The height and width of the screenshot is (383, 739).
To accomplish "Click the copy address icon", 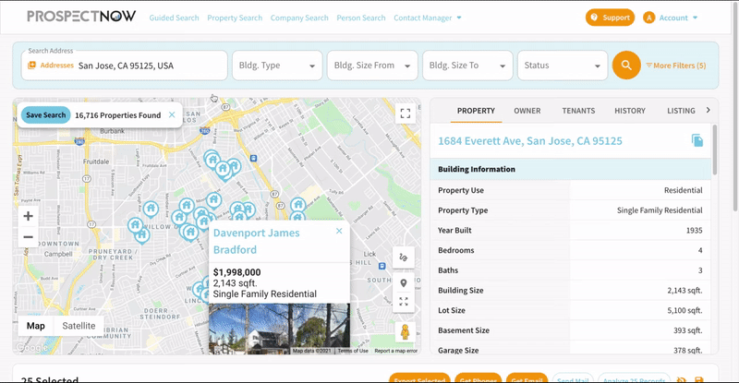I will pyautogui.click(x=697, y=141).
